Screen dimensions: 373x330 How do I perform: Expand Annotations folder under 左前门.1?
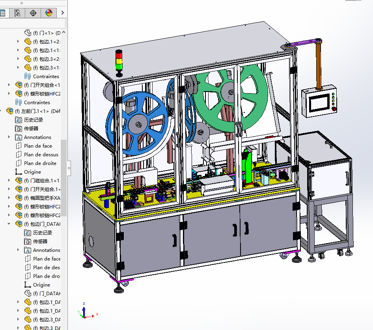[9, 137]
